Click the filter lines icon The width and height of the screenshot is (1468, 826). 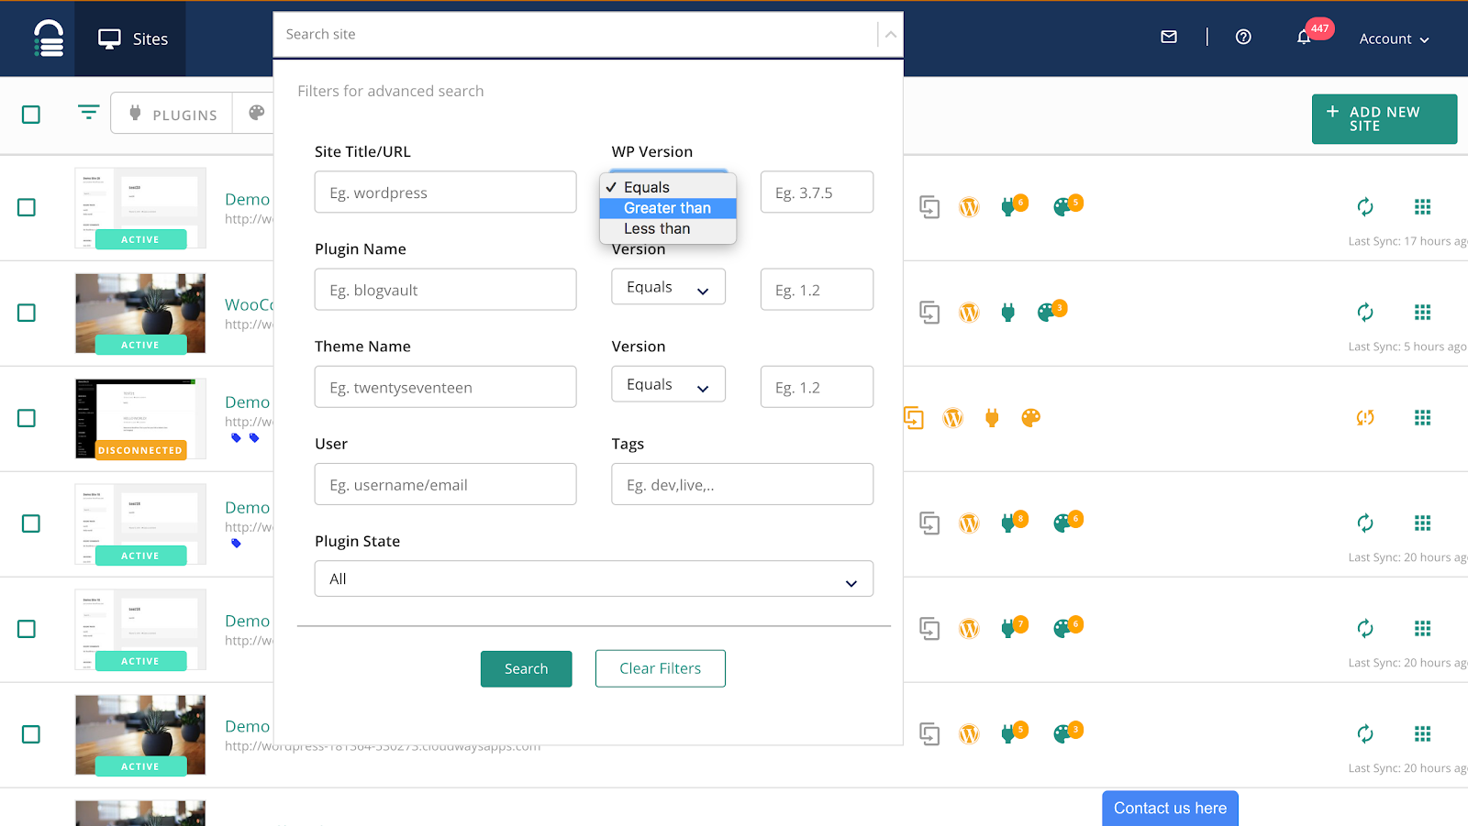click(x=88, y=112)
